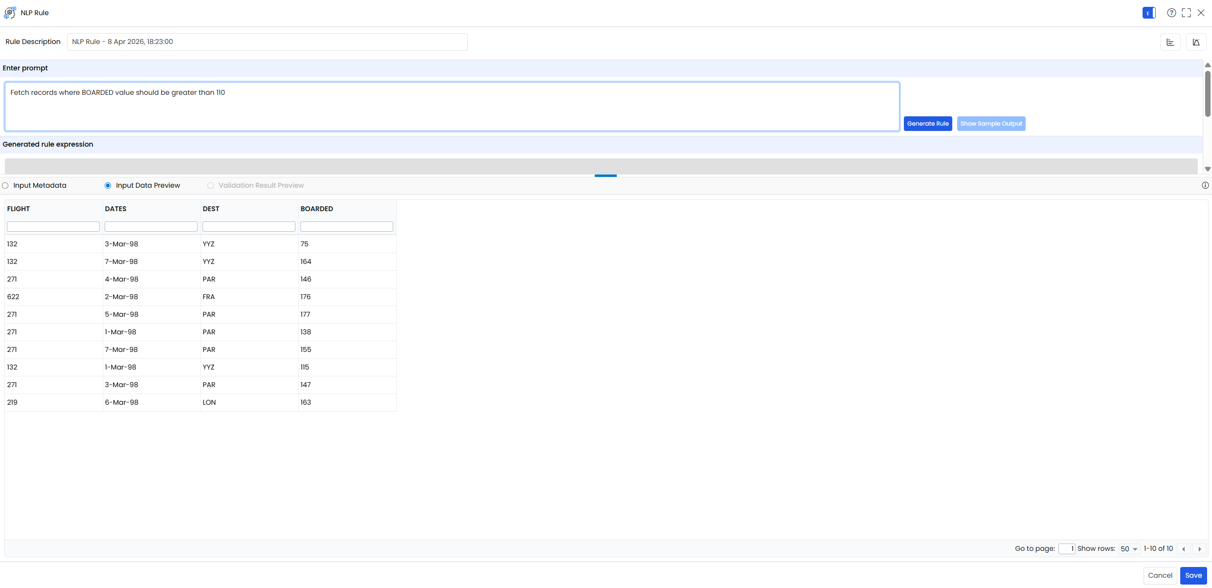The width and height of the screenshot is (1212, 588).
Task: Select the Validation Result Preview radio option
Action: (x=211, y=186)
